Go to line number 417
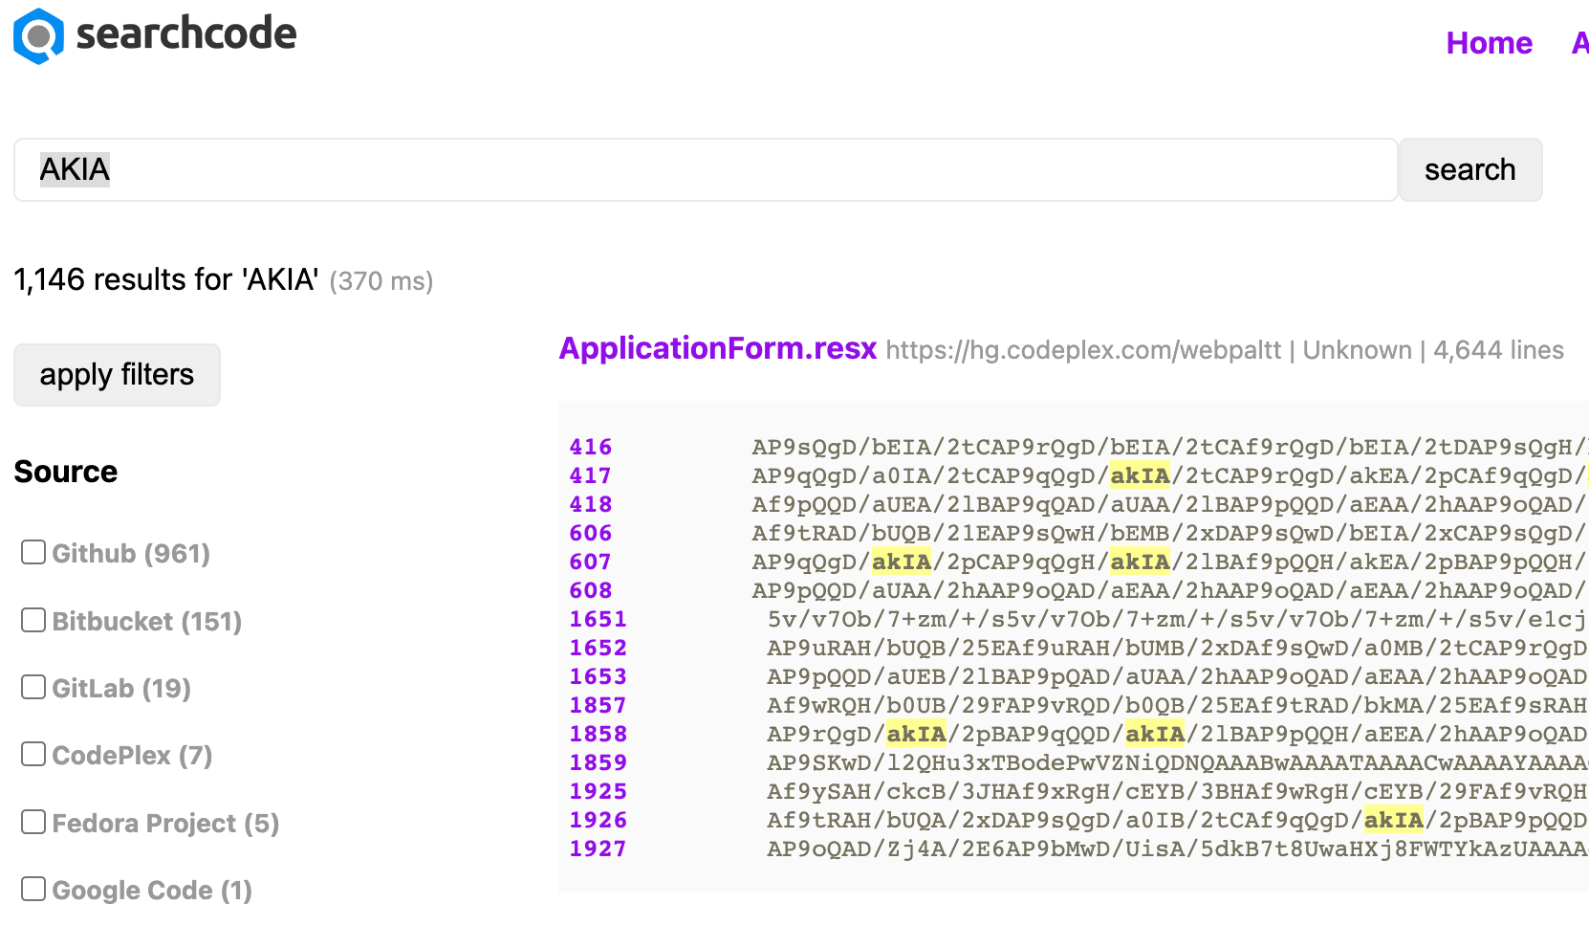 [x=590, y=476]
